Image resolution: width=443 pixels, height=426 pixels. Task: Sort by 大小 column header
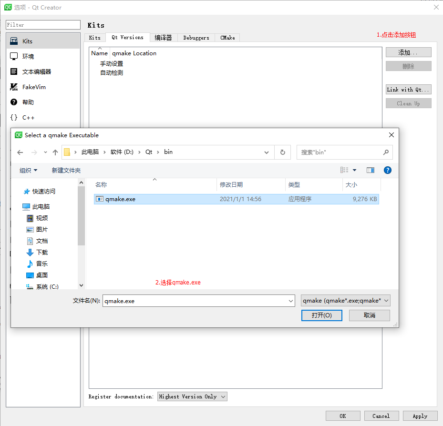(361, 184)
